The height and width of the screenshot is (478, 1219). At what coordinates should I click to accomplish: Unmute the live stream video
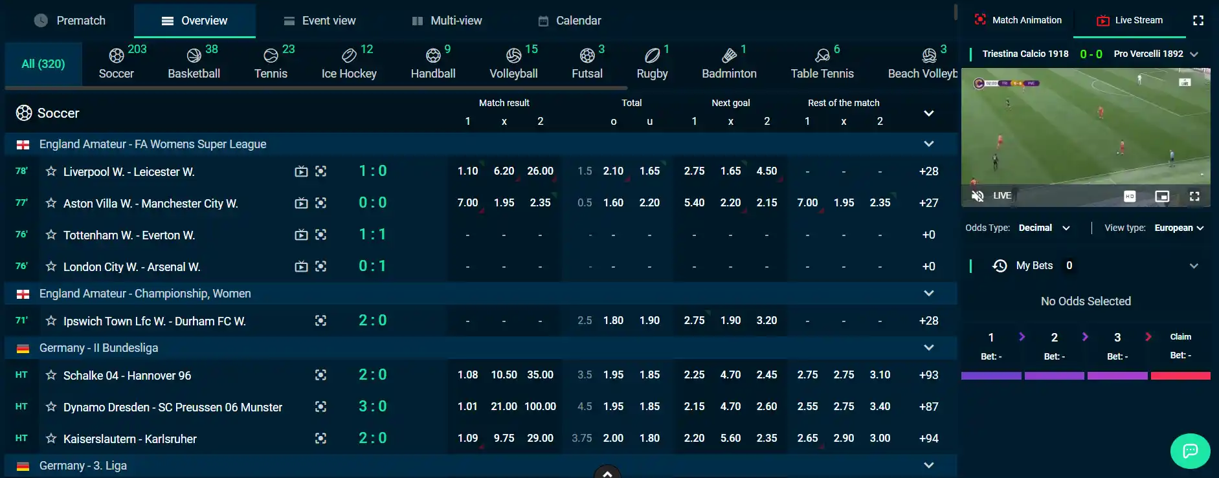pos(978,195)
